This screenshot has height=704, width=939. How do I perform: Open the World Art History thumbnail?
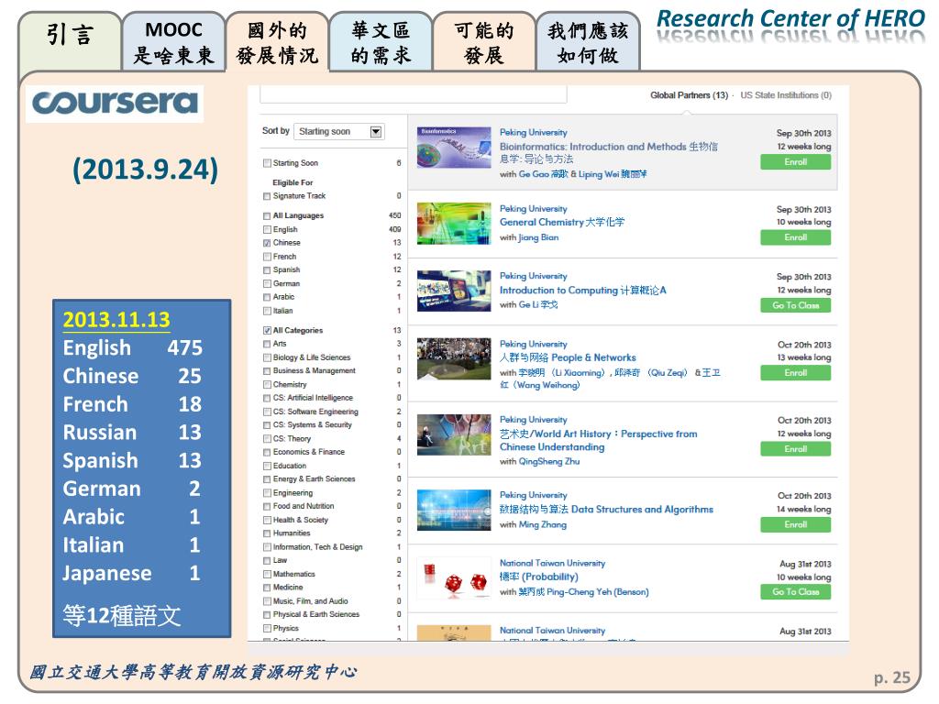coord(454,434)
